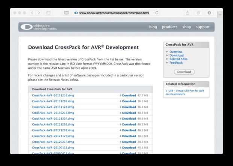This screenshot has width=233, height=166.
Task: Click the rounded Download button in sidebar
Action: pyautogui.click(x=184, y=72)
